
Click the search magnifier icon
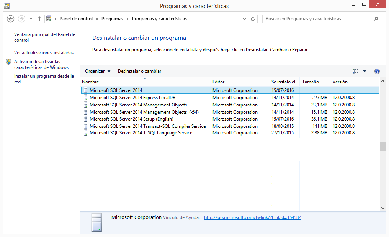tap(376, 19)
